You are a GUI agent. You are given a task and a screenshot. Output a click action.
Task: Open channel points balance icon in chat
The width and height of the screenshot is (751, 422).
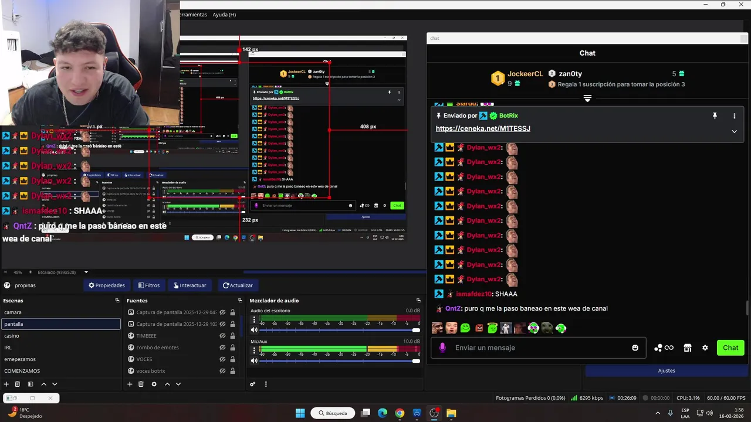tap(664, 348)
